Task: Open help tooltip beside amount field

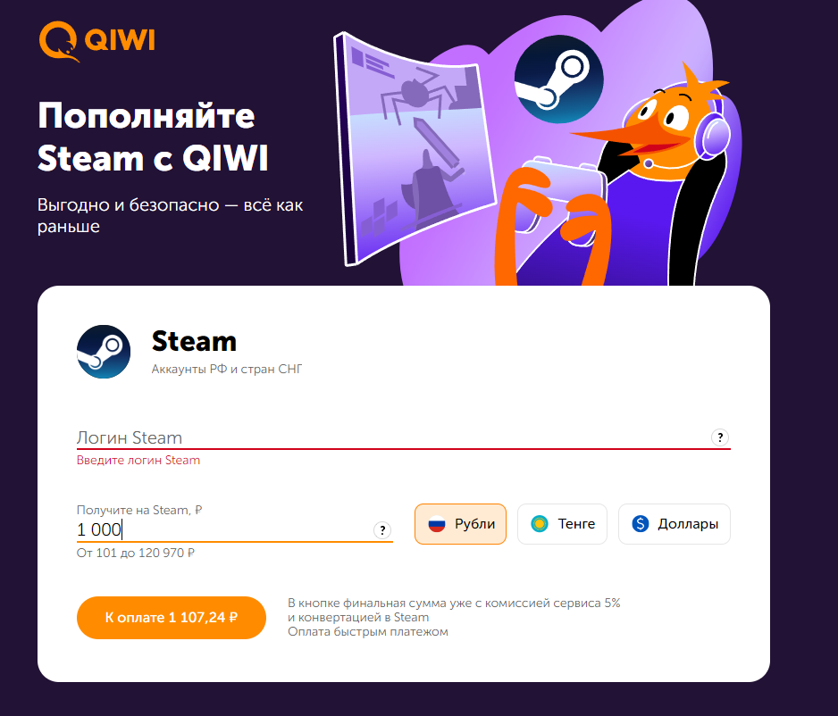Action: 382,530
